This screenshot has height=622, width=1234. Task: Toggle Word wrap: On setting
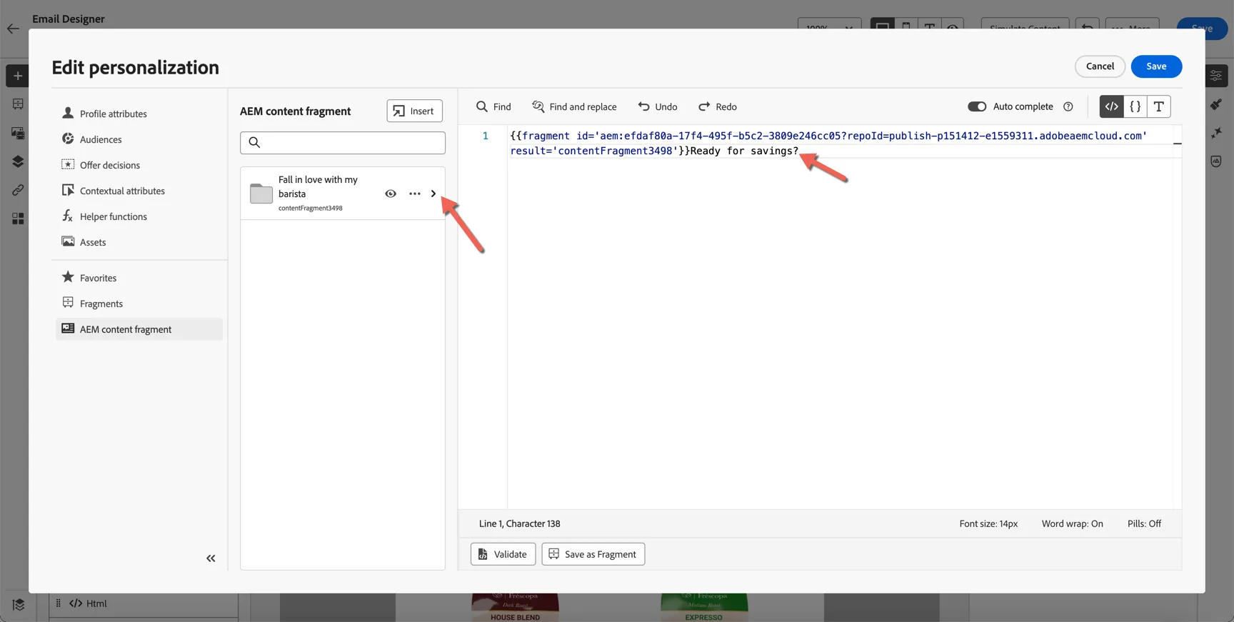coord(1072,523)
